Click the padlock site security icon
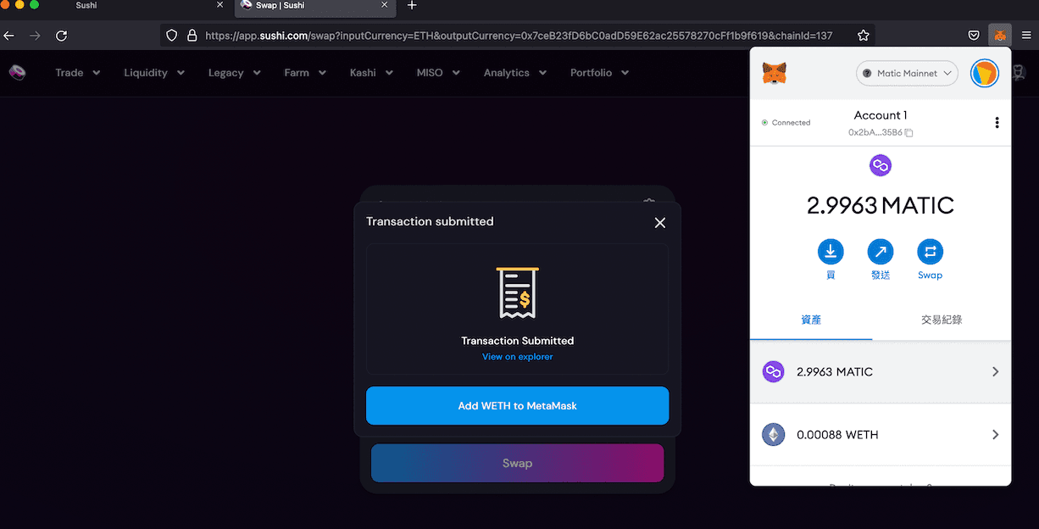Viewport: 1039px width, 529px height. pyautogui.click(x=192, y=36)
